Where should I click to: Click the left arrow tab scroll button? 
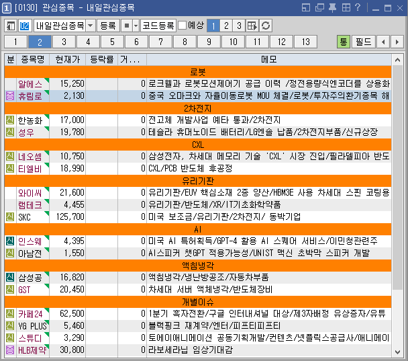click(383, 42)
